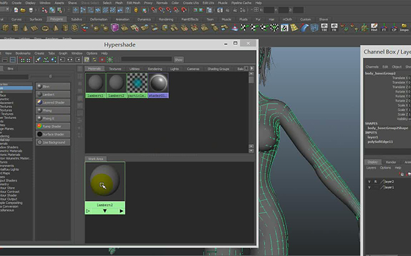Viewport: 411px width, 256px height.
Task: Show lambert2 output connections right arrow
Action: (x=121, y=211)
